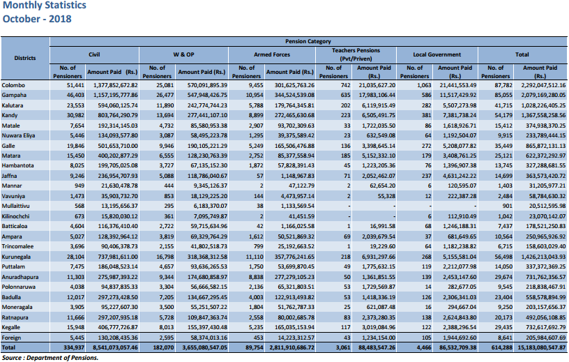Click the grand total amount 15,183,080,547.87

(541, 347)
